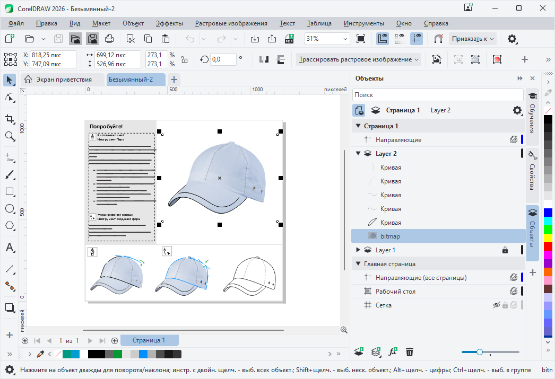
Task: Select the Ellipse tool
Action: 10,209
